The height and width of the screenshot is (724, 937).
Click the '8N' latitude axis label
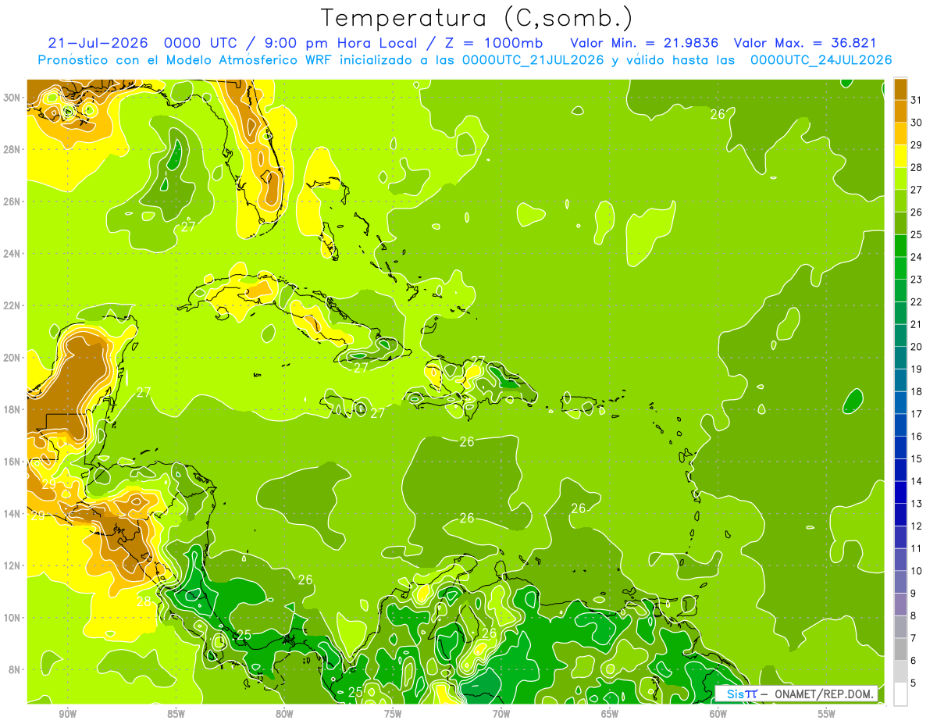click(15, 670)
